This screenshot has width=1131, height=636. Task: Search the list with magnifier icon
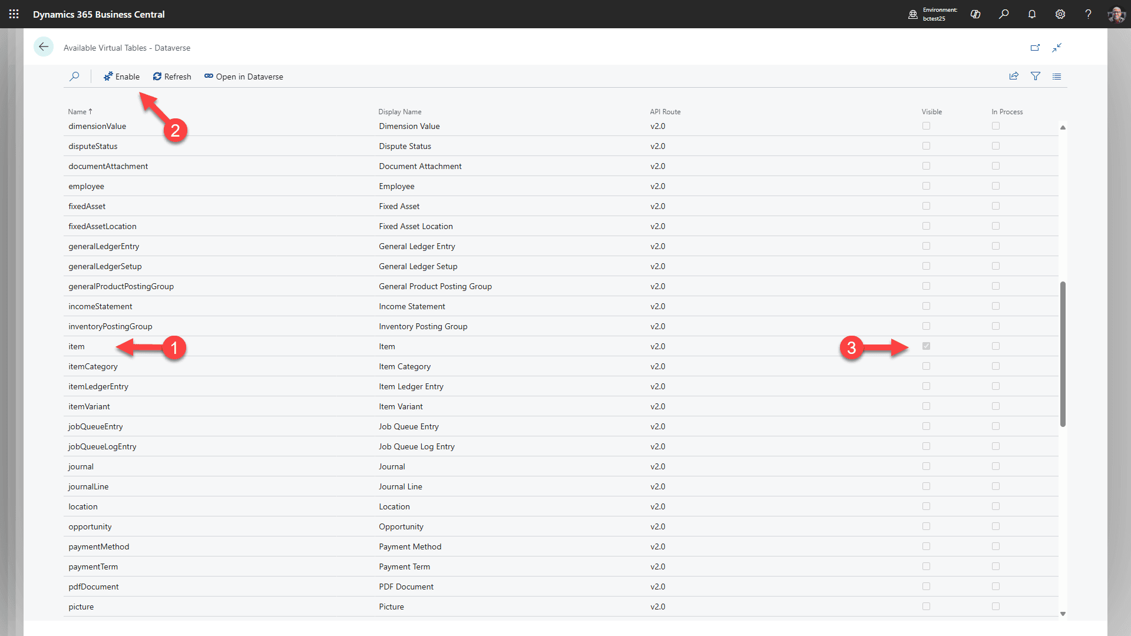[74, 77]
